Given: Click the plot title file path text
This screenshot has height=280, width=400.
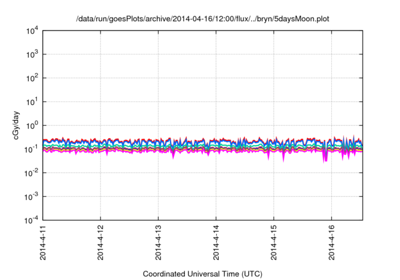Looking at the screenshot, I should coord(200,19).
